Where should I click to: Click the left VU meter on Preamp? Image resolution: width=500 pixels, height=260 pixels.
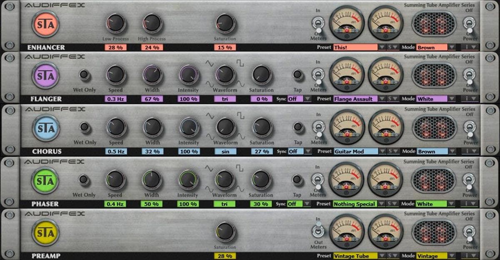pos(347,231)
